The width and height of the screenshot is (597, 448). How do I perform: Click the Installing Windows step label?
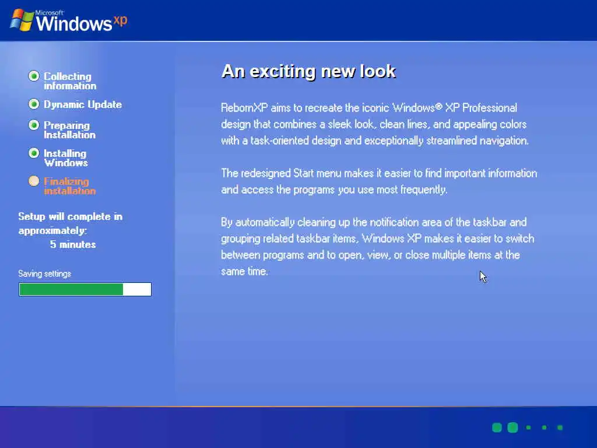click(65, 157)
